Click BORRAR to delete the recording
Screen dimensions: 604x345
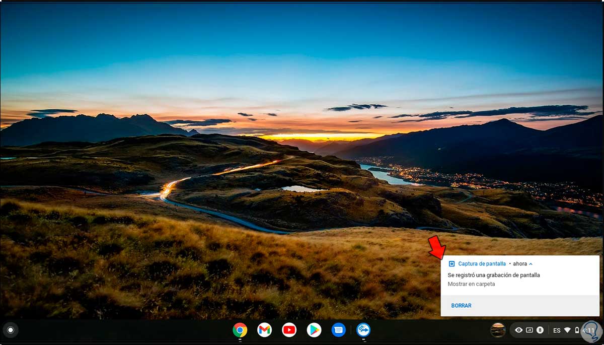(461, 306)
